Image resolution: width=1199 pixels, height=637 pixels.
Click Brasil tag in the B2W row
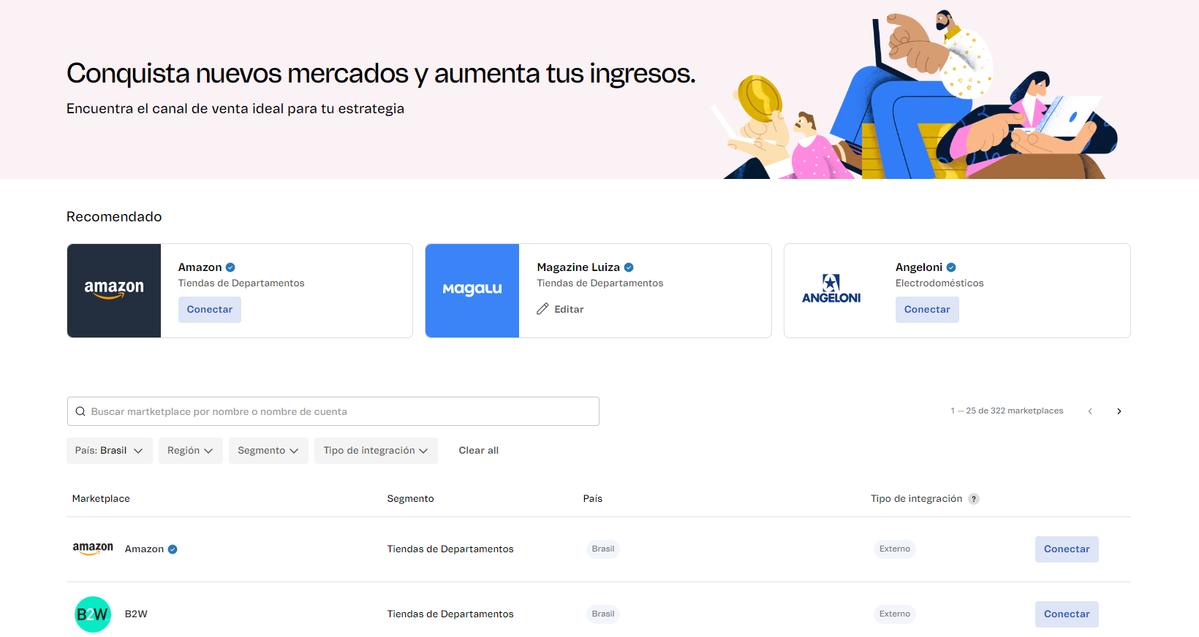(x=603, y=614)
